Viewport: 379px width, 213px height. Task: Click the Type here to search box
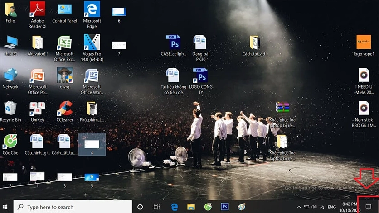click(x=73, y=207)
